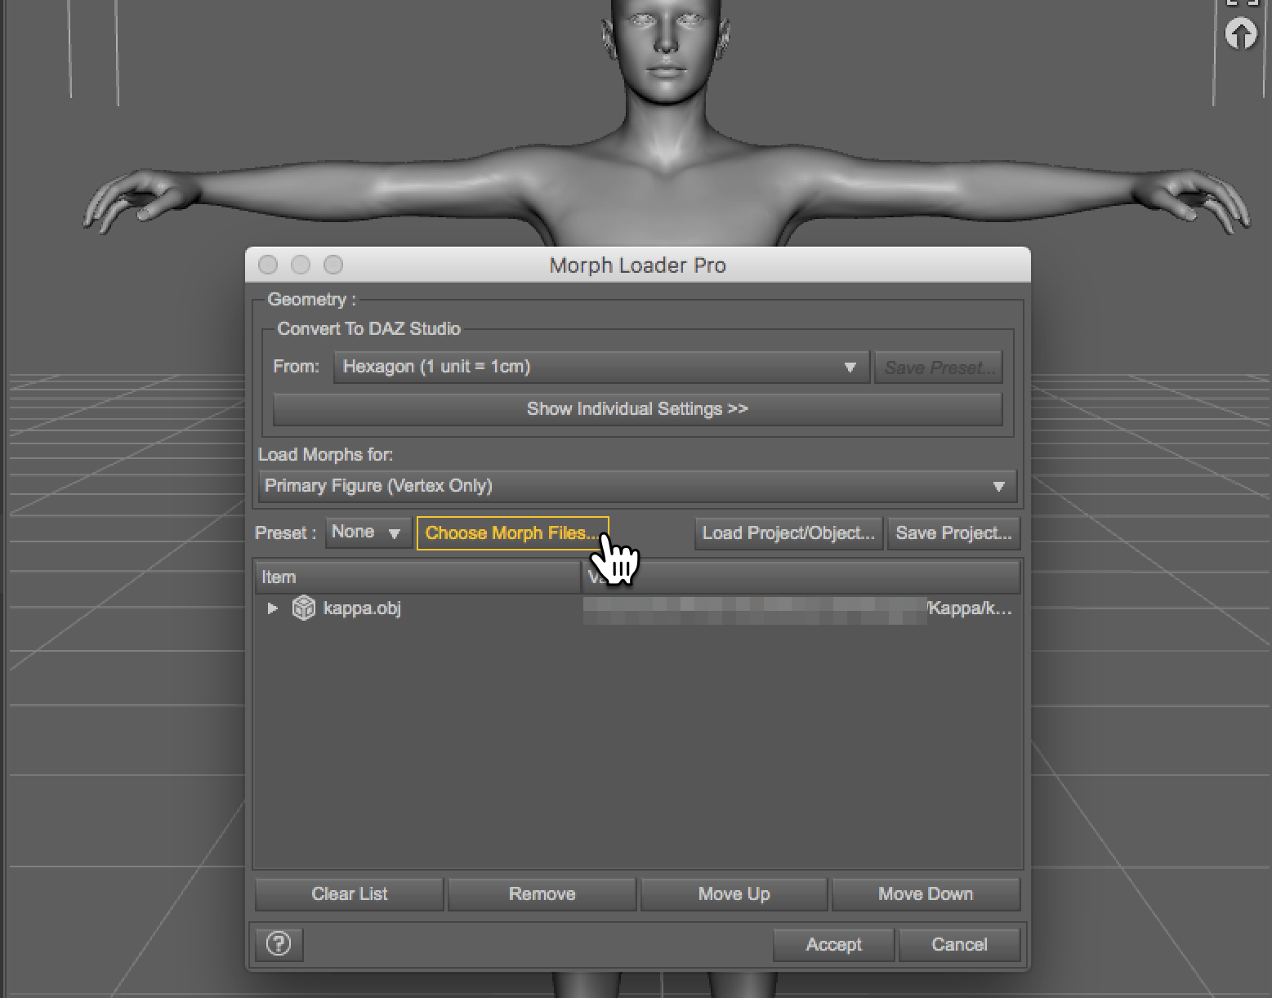Click the circular up-arrow viewport icon
Viewport: 1272px width, 998px height.
(x=1240, y=34)
